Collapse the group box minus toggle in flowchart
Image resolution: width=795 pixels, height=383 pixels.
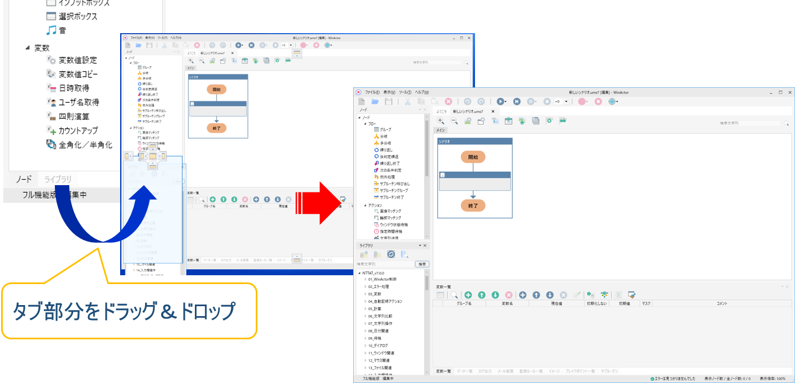click(x=442, y=175)
